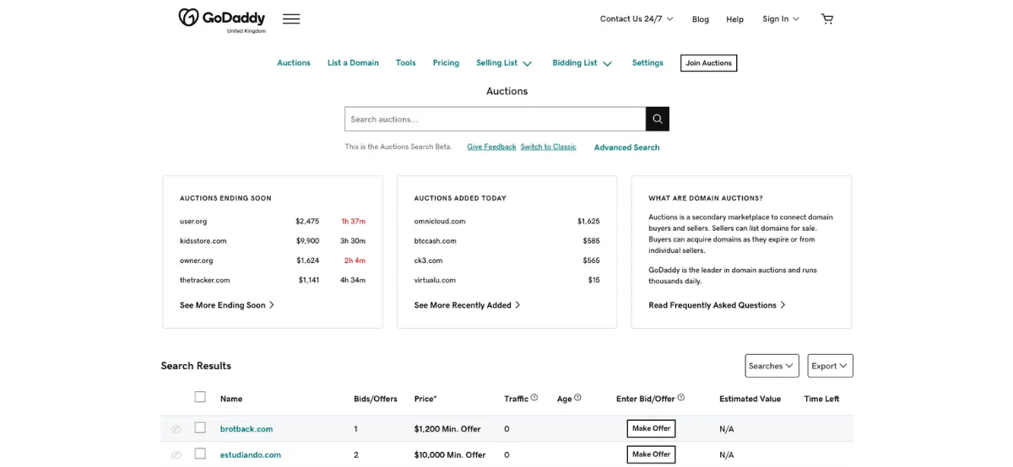Screen dimensions: 1013x467
Task: Click the GoDaddy logo
Action: pyautogui.click(x=222, y=19)
